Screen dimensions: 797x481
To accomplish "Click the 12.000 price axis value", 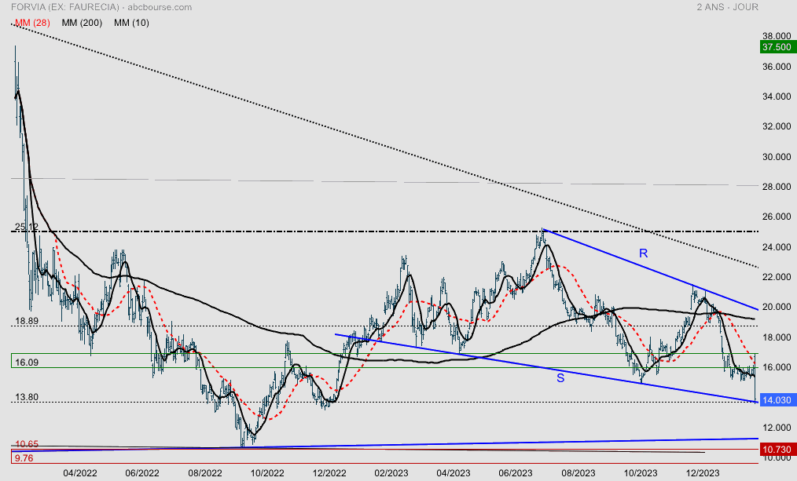I will (x=777, y=428).
